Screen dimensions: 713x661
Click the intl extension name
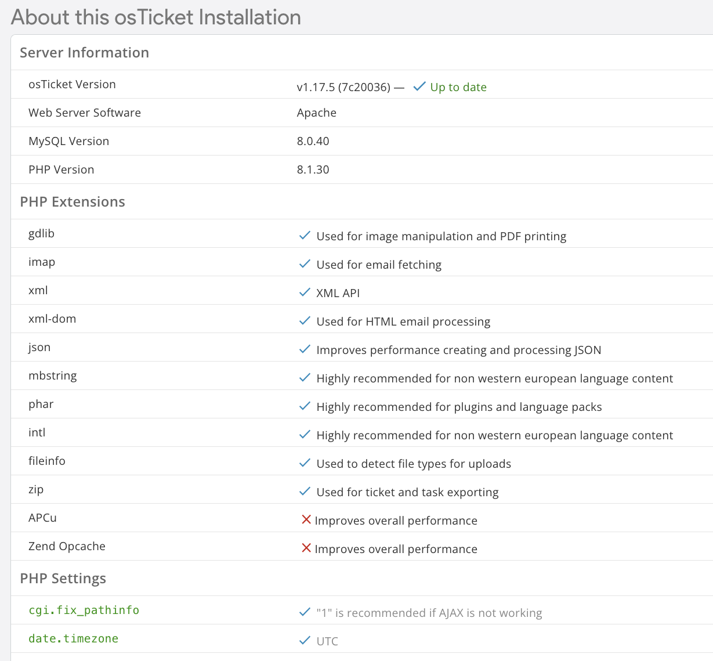tap(37, 432)
